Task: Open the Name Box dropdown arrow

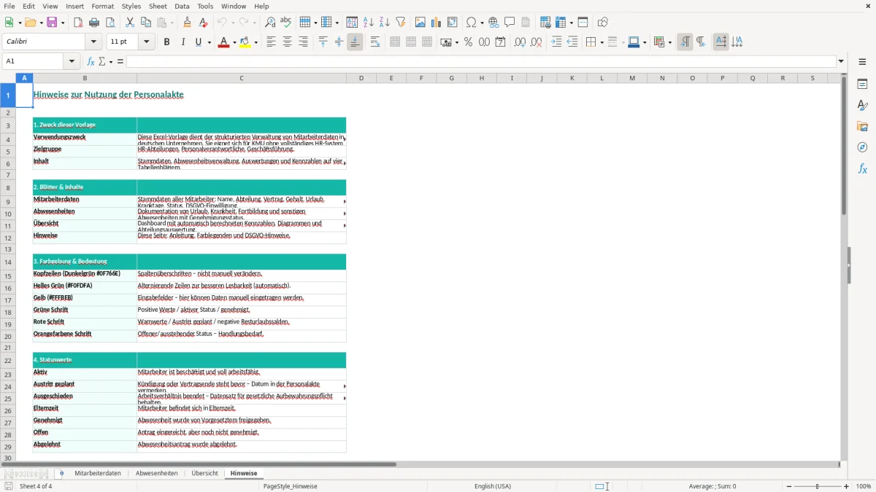Action: 72,61
